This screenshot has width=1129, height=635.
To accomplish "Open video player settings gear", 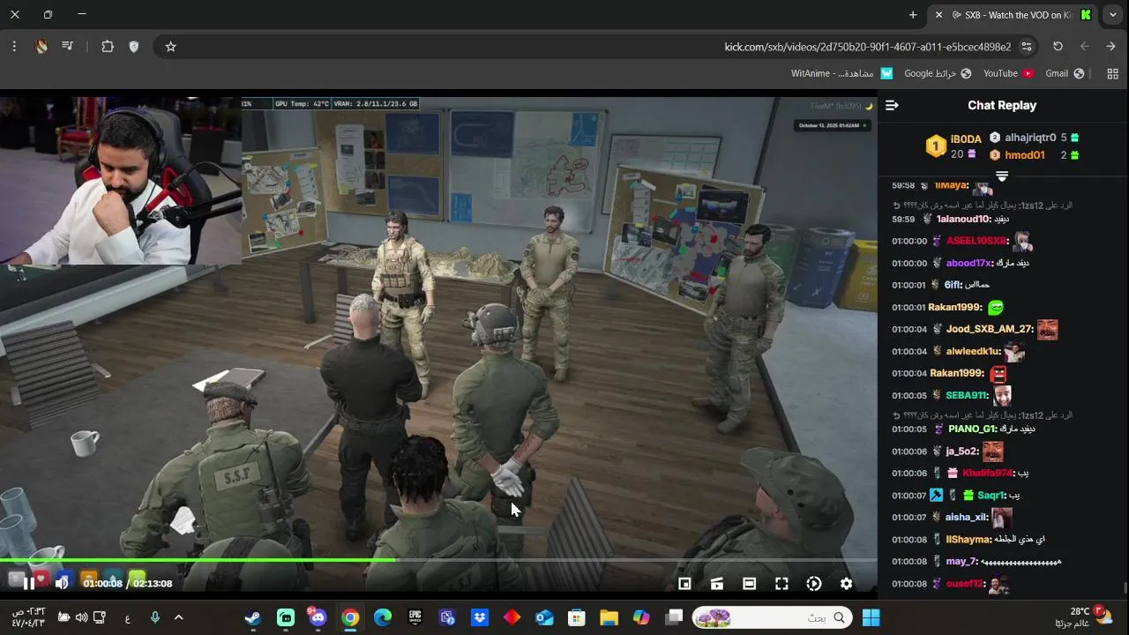I will 847,583.
